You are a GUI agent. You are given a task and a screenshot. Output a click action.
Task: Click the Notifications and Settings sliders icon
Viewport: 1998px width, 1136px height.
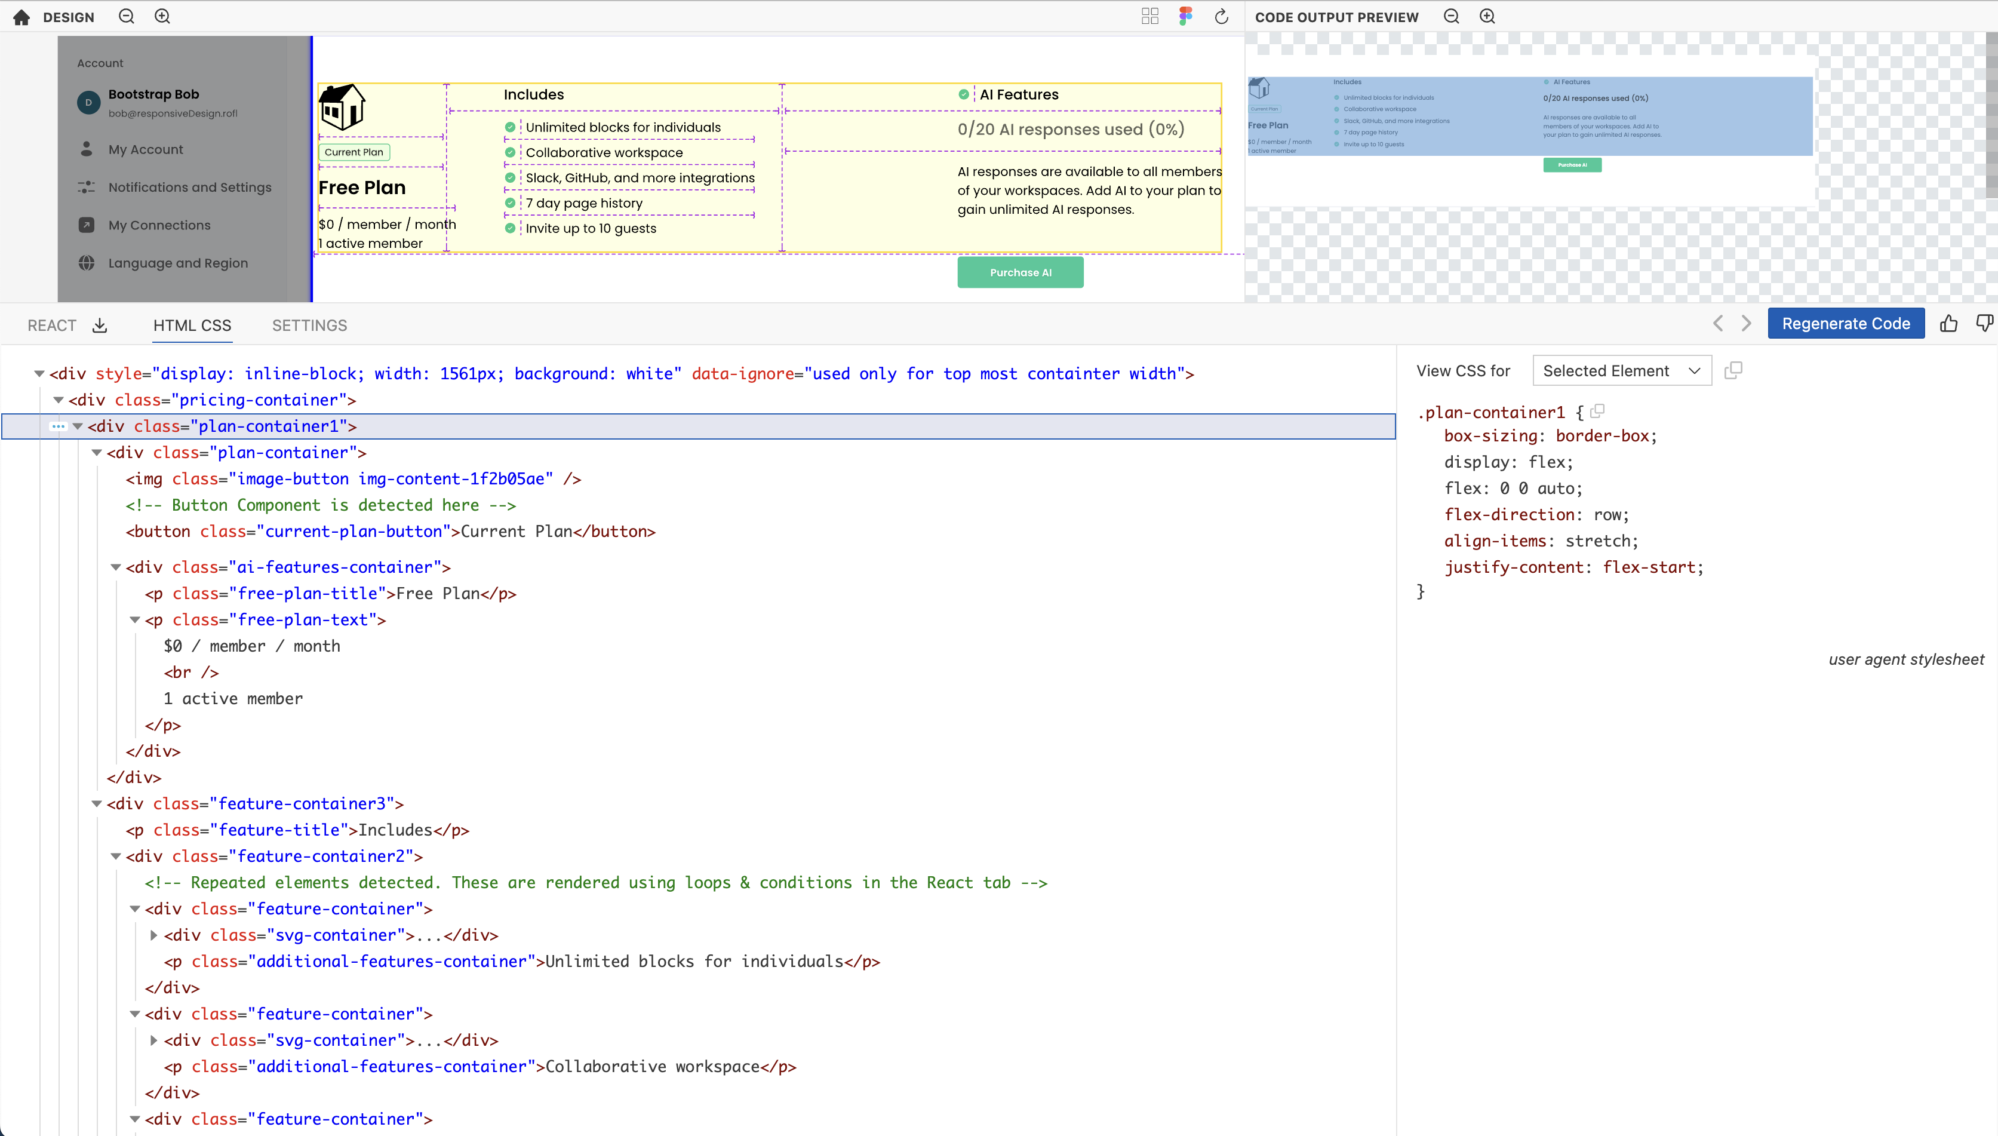pyautogui.click(x=87, y=188)
